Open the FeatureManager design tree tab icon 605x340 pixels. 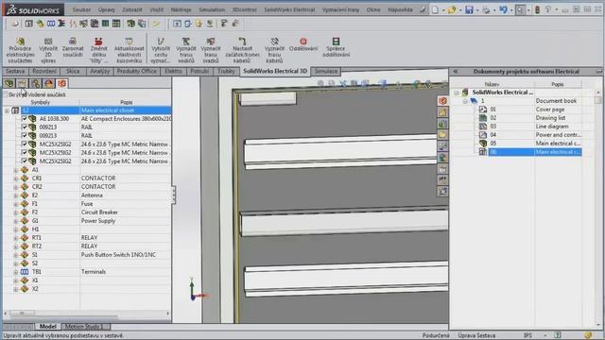tap(9, 83)
